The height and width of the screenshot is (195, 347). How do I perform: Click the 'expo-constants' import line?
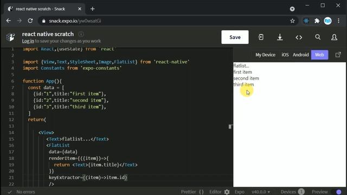tap(72, 68)
